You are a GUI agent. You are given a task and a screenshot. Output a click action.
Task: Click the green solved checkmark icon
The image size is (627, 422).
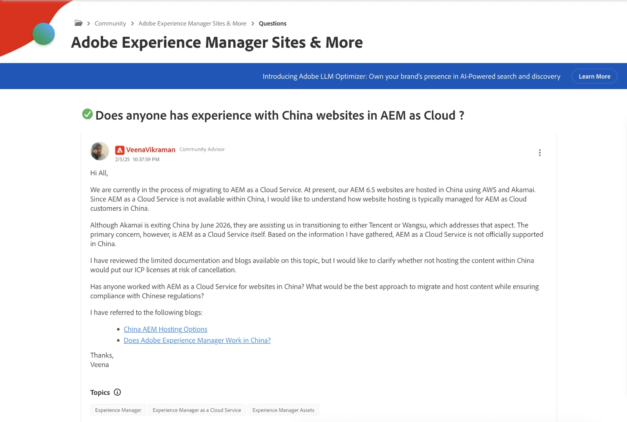tap(87, 114)
